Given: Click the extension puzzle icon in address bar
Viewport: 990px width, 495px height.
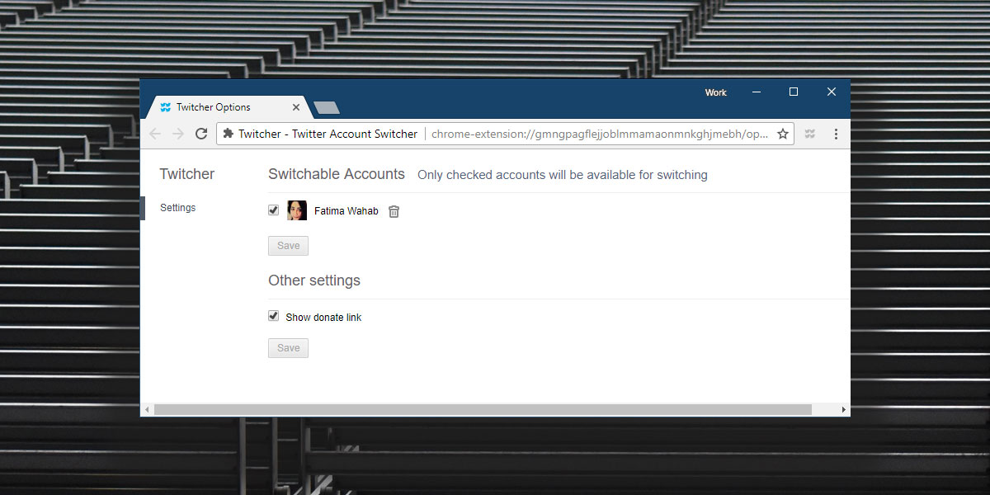Looking at the screenshot, I should point(229,134).
